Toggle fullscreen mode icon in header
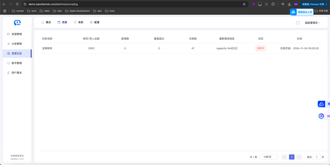Screen dimensions: 330x165 pyautogui.click(x=298, y=23)
